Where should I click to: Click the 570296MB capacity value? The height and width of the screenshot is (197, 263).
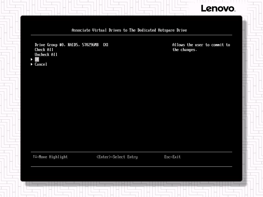point(90,45)
